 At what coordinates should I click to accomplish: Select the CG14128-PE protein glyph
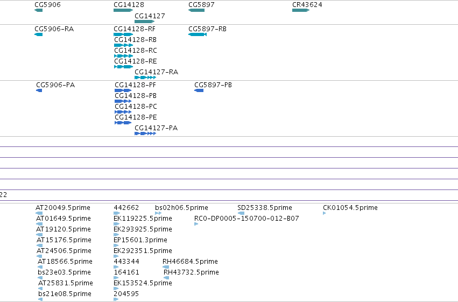tap(123, 123)
